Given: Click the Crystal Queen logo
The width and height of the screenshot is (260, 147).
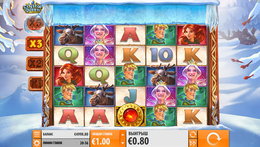Looking at the screenshot, I should [x=33, y=7].
